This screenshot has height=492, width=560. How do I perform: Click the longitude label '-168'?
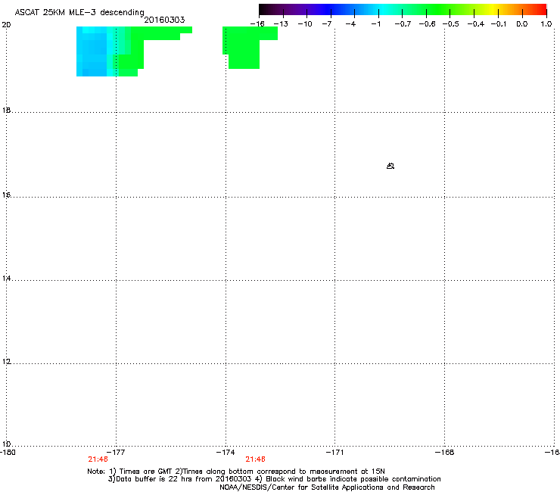coord(445,453)
